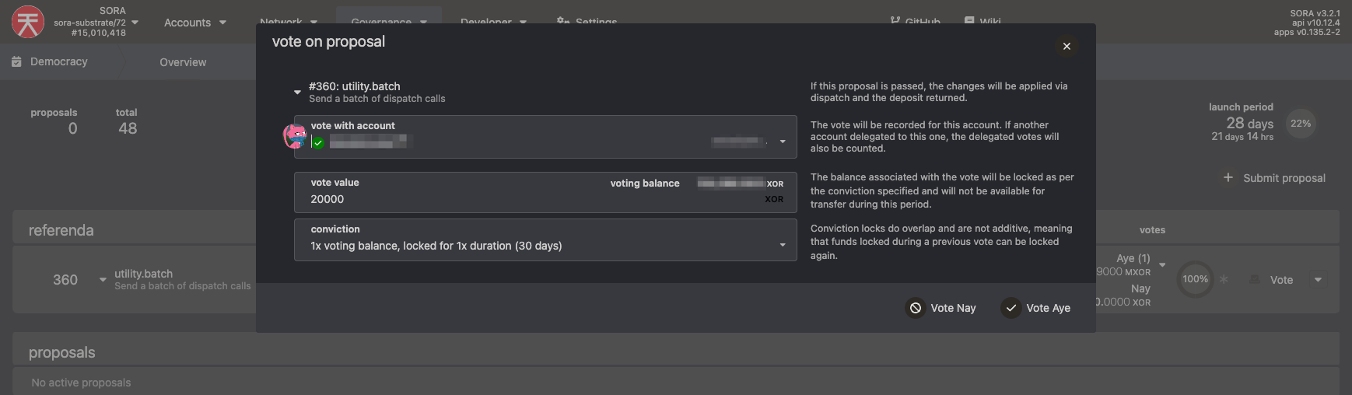
Task: Click the Democracy calendar icon
Action: pos(16,61)
